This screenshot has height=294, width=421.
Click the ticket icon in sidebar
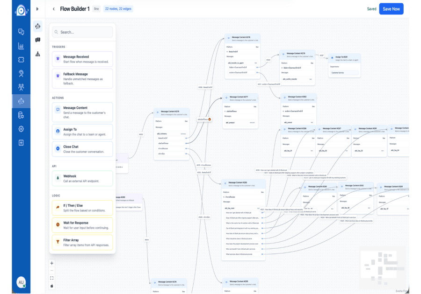tap(21, 60)
